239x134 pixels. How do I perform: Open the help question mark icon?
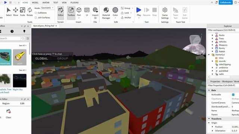point(236,3)
